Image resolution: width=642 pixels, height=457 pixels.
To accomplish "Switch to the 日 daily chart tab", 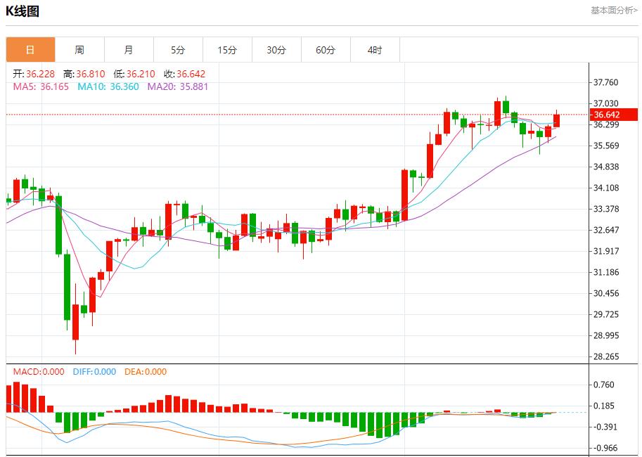I will (x=30, y=50).
